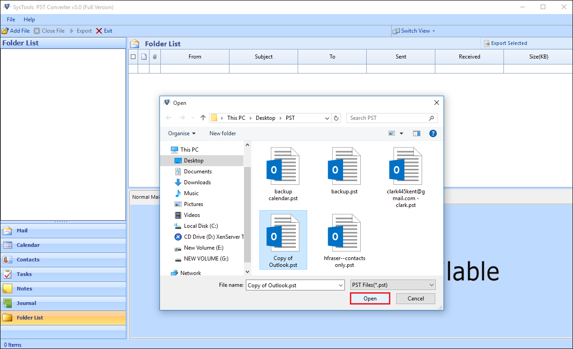Select NEW VOLUME (G:) in the tree

pos(202,259)
